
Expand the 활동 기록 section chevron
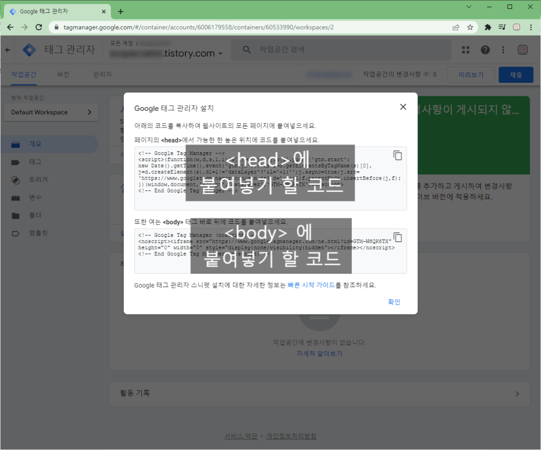pos(517,394)
